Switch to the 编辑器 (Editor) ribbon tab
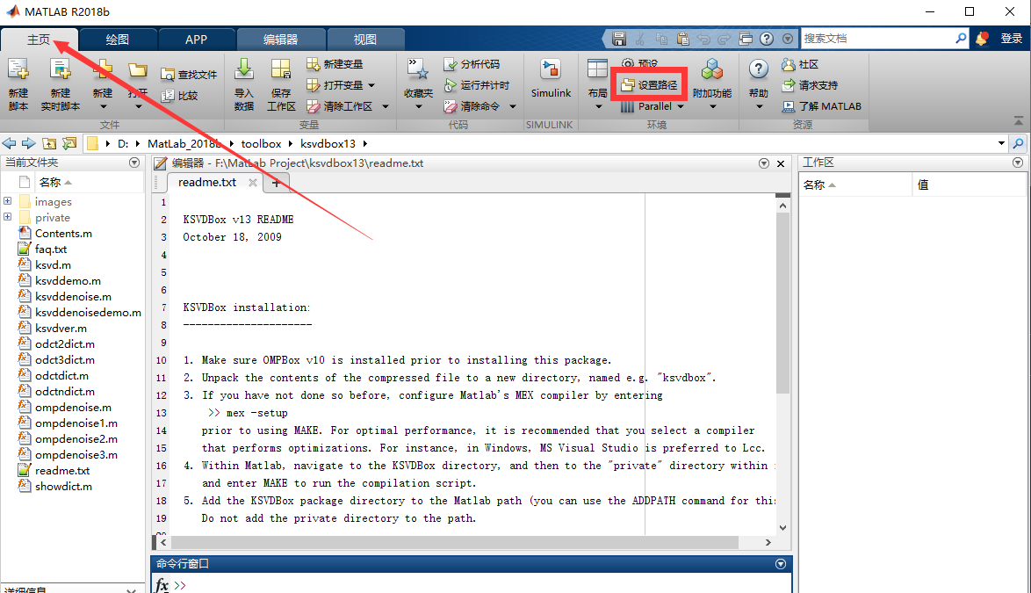1031x593 pixels. 281,40
